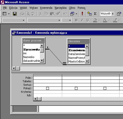Select the MiastoOdbiorc field
The width and height of the screenshot is (123, 119).
[77, 61]
